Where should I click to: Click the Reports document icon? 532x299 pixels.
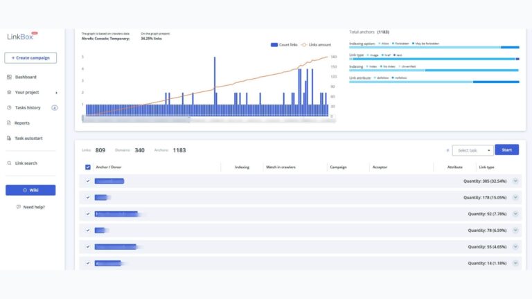pos(9,123)
